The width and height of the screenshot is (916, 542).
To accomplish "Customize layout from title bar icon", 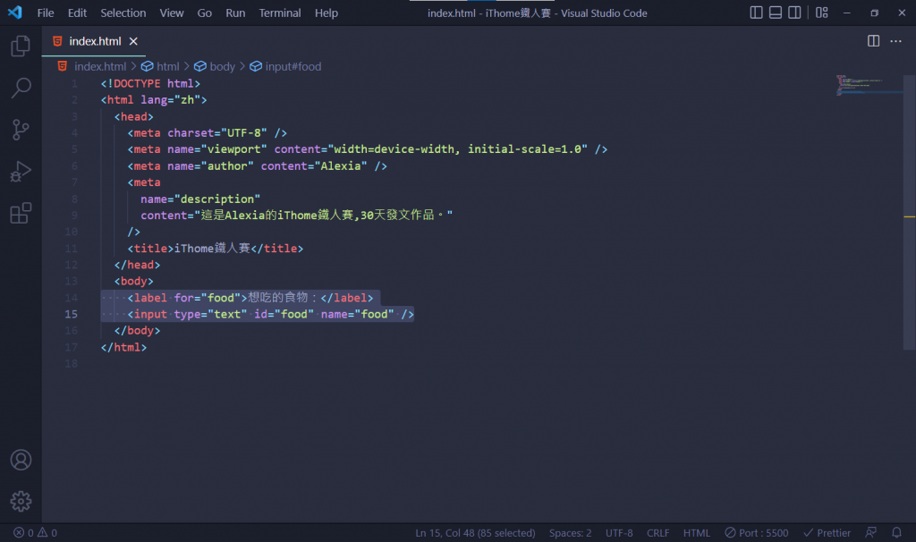I will [822, 13].
